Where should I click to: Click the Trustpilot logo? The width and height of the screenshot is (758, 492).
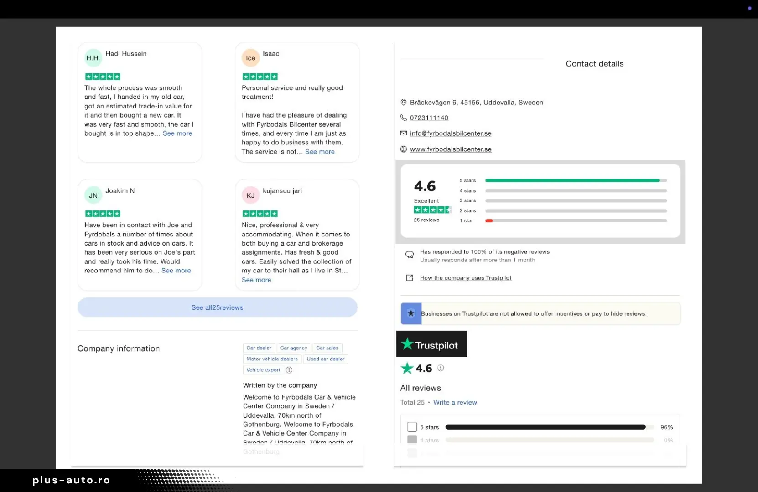pyautogui.click(x=431, y=344)
